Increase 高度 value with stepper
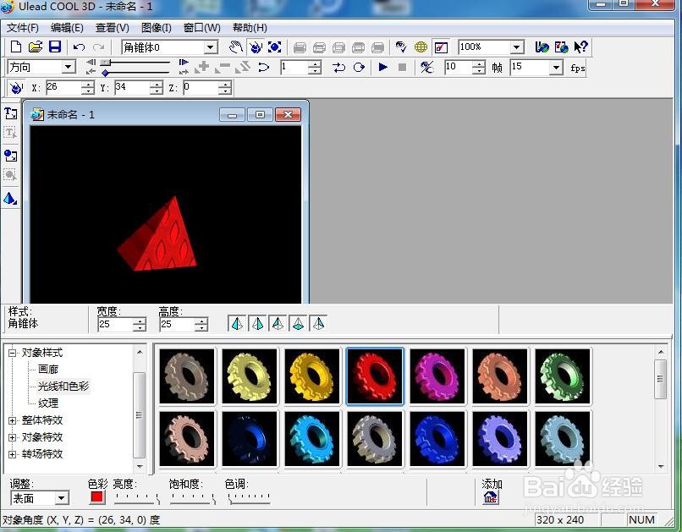This screenshot has width=682, height=532. (201, 321)
